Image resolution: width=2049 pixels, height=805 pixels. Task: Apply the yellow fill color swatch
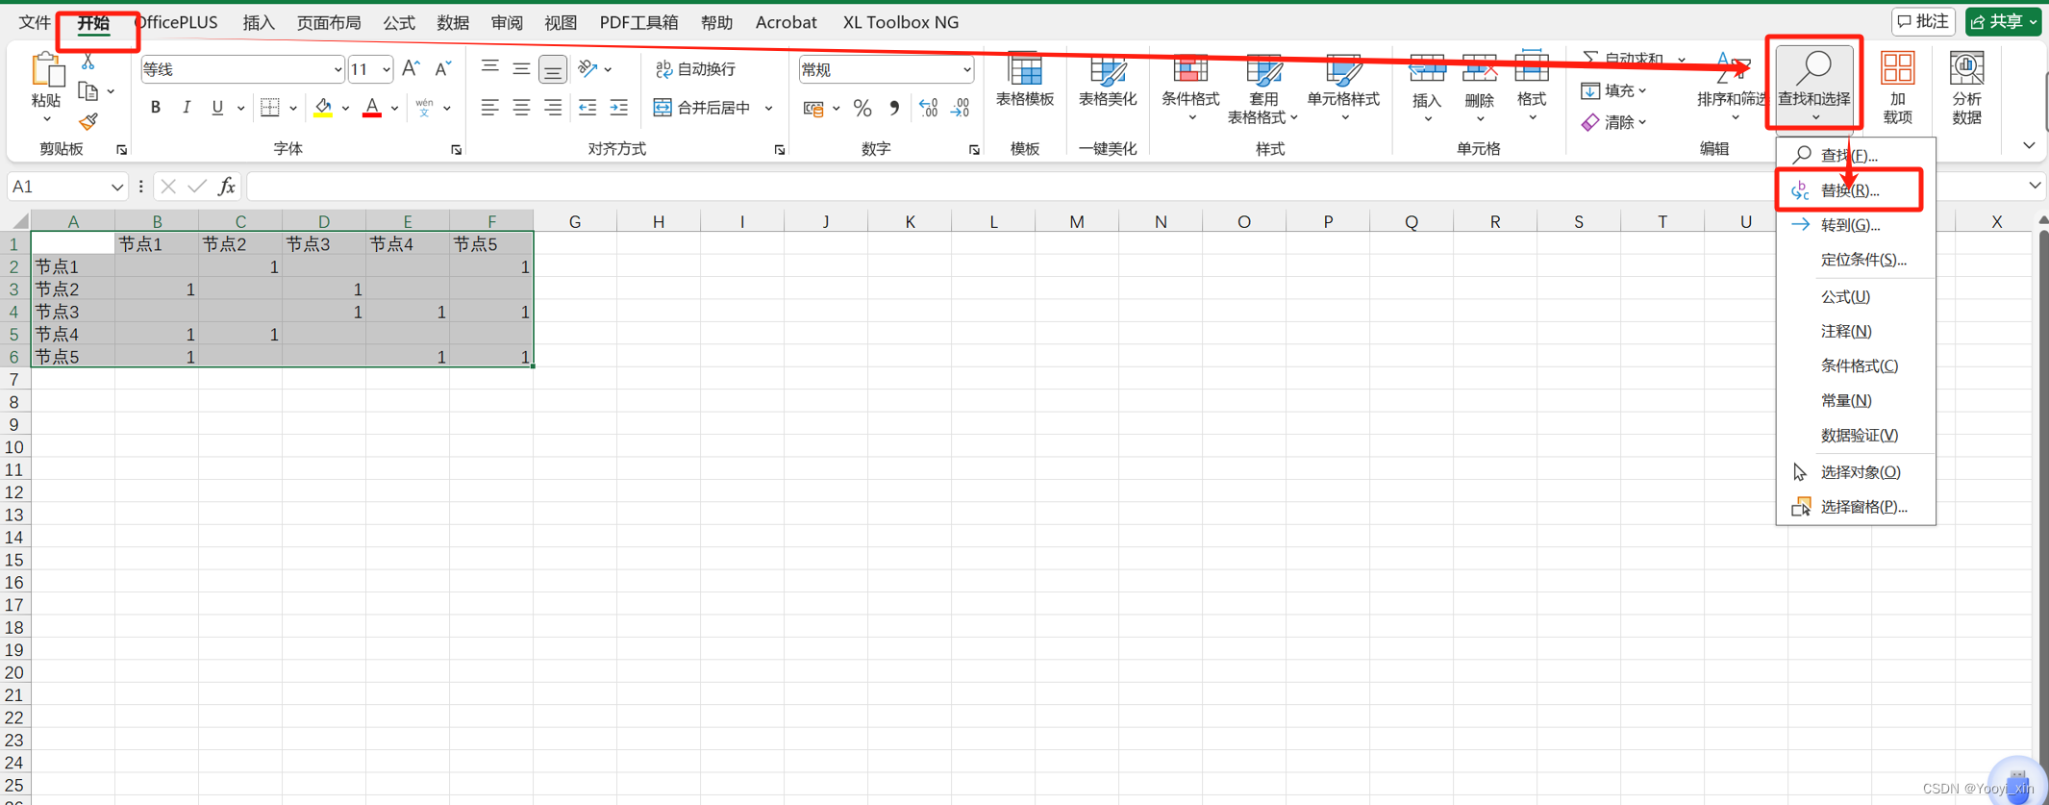click(x=323, y=108)
